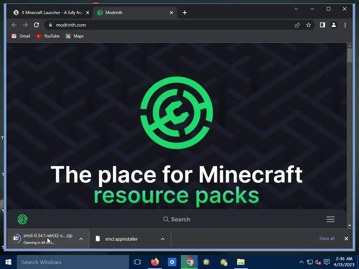Open the Gmail bookmark
Screen dimensions: 359x269
(x=21, y=36)
